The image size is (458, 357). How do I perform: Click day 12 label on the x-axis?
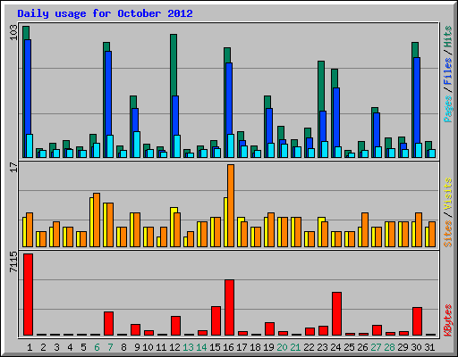click(174, 347)
